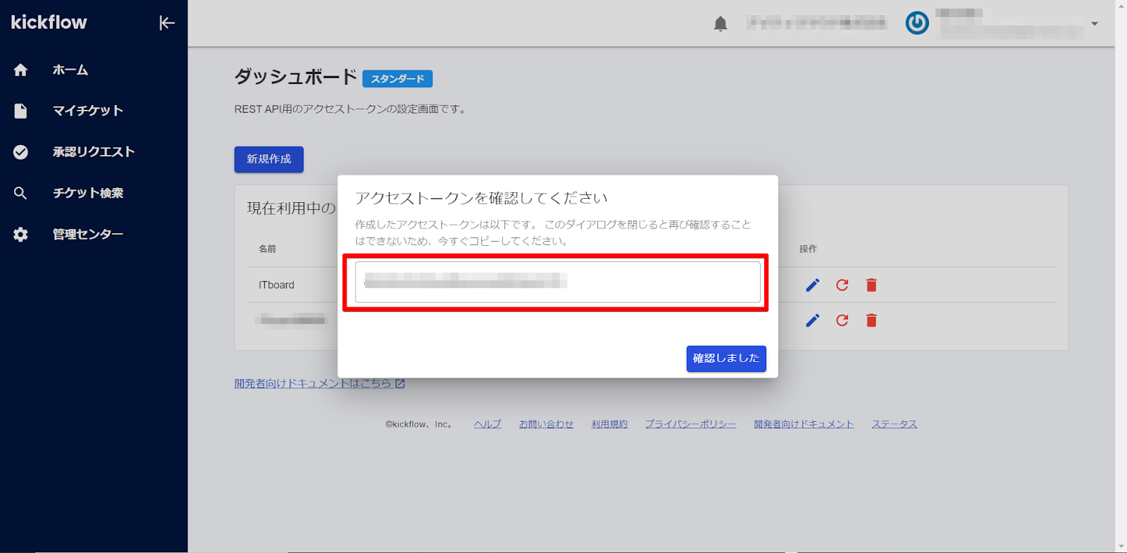
Task: Open the プライバシーポリシー footer link
Action: point(690,424)
